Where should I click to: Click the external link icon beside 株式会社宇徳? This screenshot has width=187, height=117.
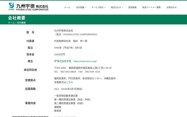(x=55, y=61)
